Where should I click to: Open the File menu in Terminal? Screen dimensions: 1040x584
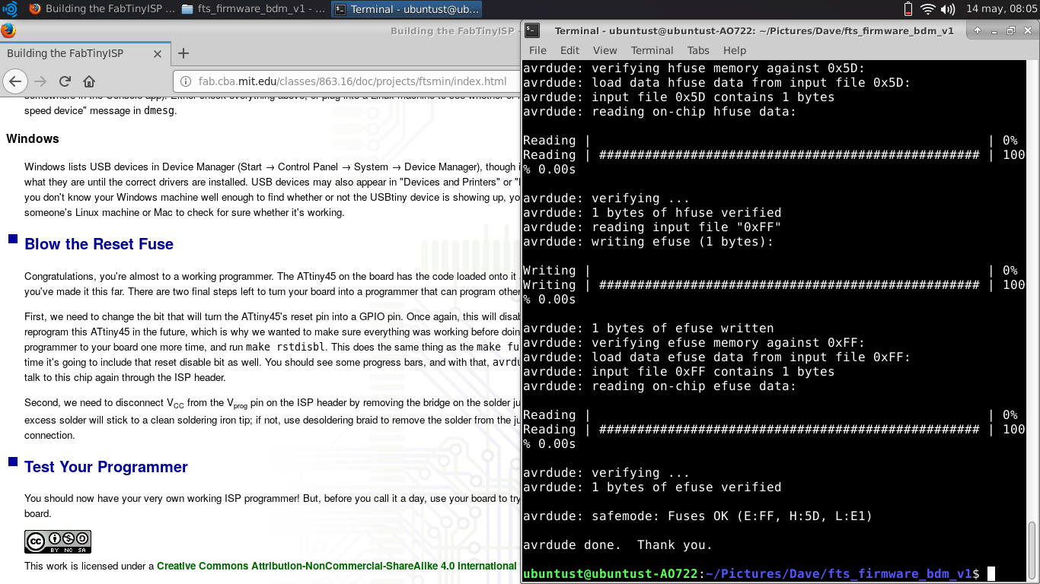point(538,50)
